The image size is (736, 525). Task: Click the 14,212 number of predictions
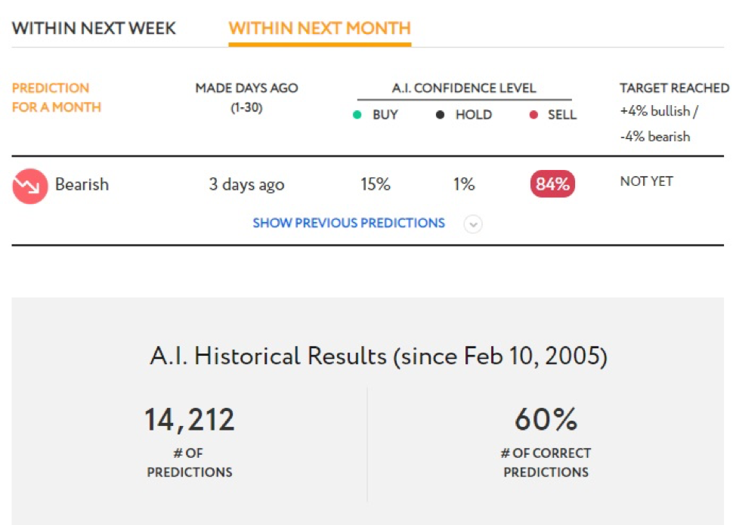189,419
